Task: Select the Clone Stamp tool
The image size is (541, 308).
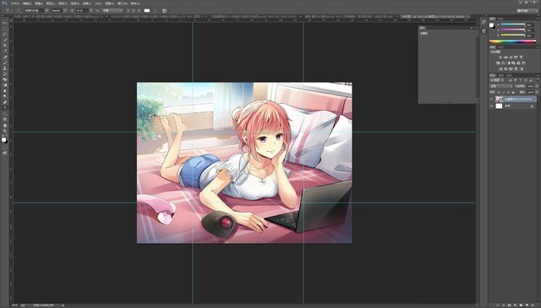Action: pyautogui.click(x=5, y=68)
